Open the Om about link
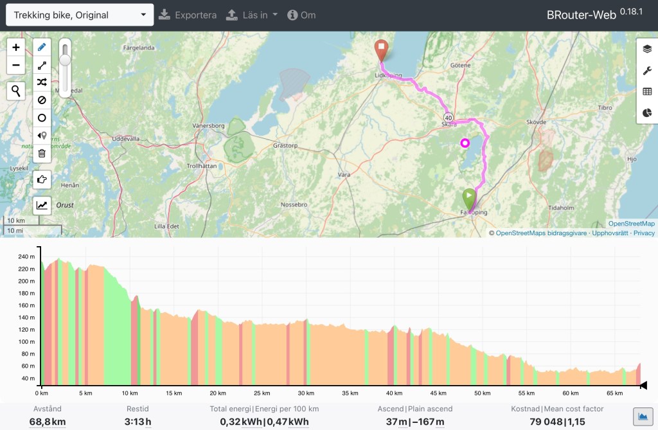 click(301, 15)
